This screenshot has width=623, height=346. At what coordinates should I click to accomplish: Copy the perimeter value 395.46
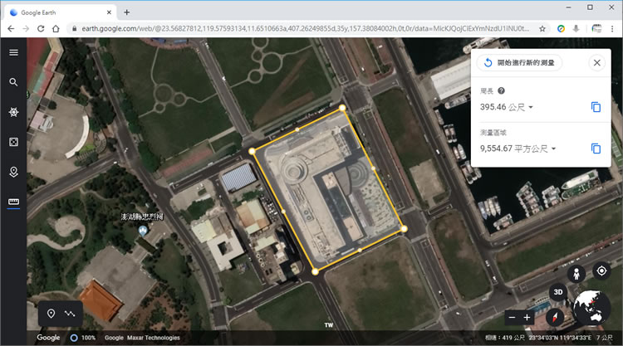[x=596, y=107]
